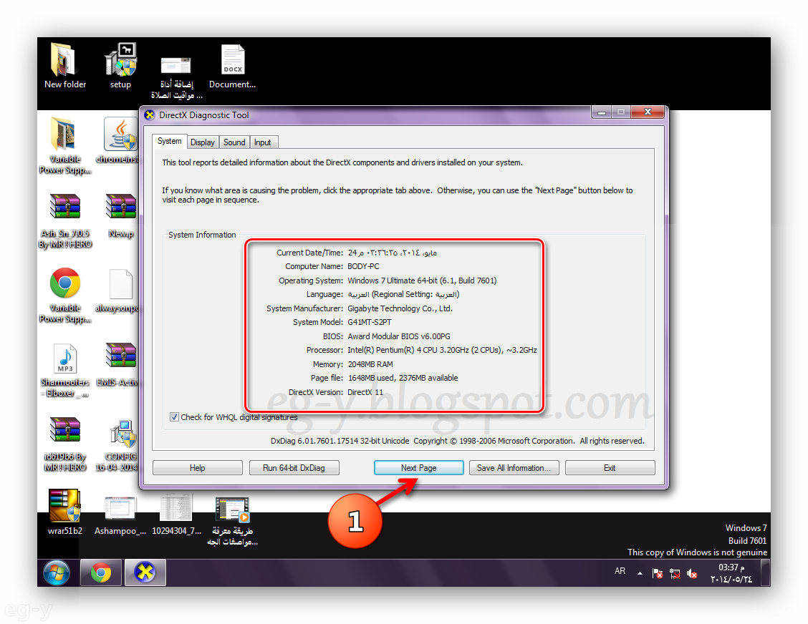
Task: Close the DirectX Diagnostic Tool window
Action: (x=648, y=112)
